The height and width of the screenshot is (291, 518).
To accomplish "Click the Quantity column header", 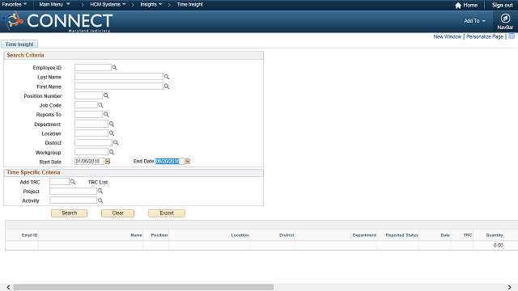I will [x=495, y=235].
